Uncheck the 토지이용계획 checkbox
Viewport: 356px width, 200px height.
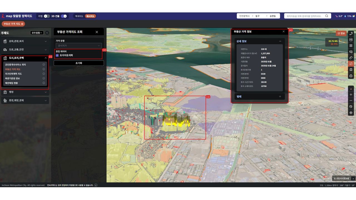pyautogui.click(x=57, y=55)
